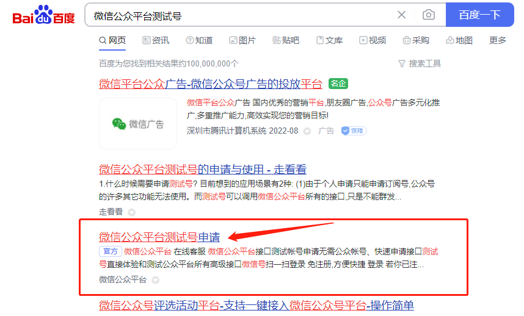Click 深圳市腾讯计算机系统 2022-08 source text

(x=242, y=131)
